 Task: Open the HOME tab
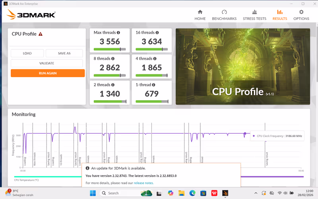[200, 15]
